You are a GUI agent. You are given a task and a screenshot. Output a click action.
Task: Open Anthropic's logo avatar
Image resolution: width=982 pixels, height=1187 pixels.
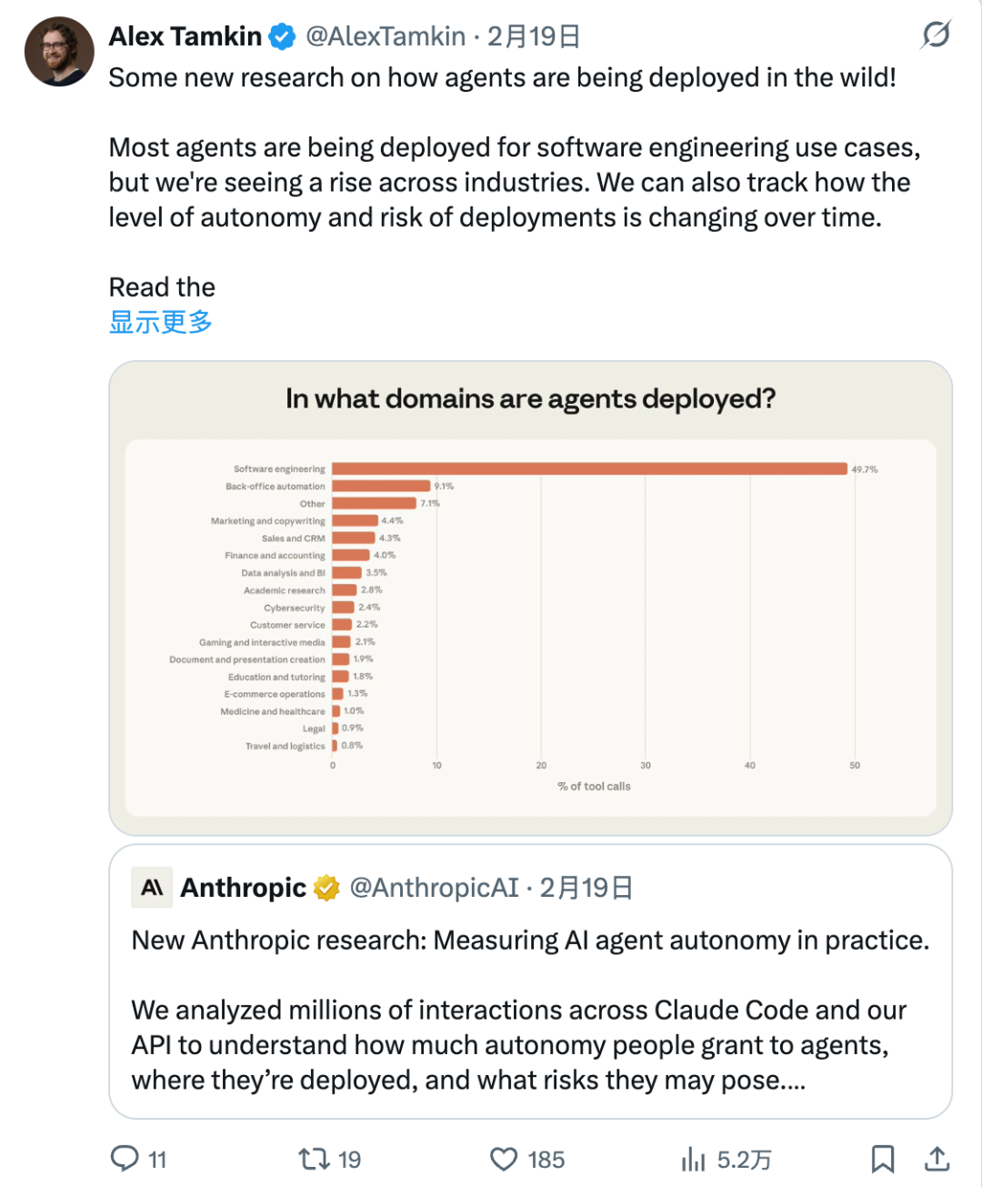click(x=152, y=888)
